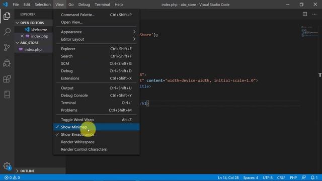The image size is (322, 181).
Task: Select Search in the View menu
Action: (96, 56)
